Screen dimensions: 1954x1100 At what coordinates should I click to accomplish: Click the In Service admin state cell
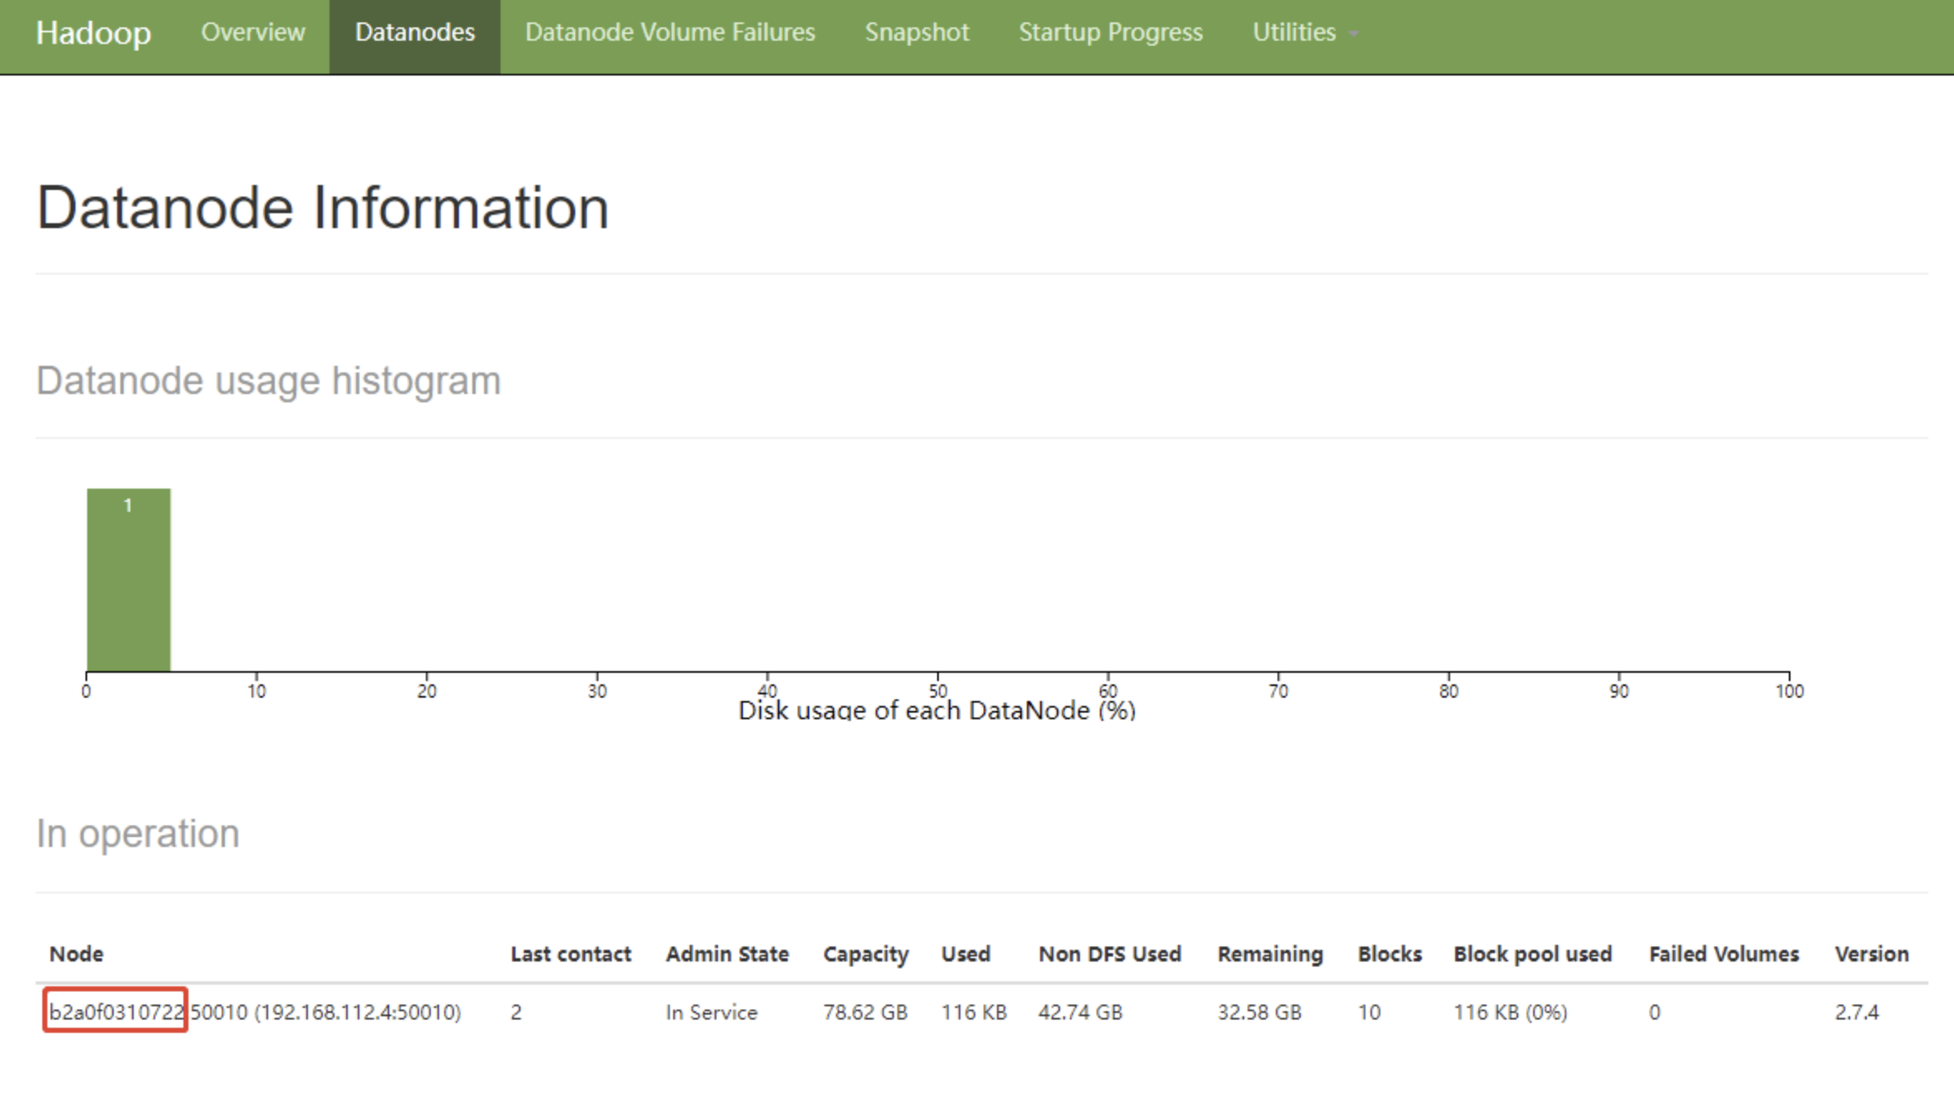(711, 1012)
